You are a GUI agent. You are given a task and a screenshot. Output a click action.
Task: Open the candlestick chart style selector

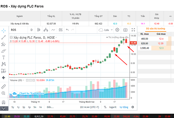tap(39, 30)
